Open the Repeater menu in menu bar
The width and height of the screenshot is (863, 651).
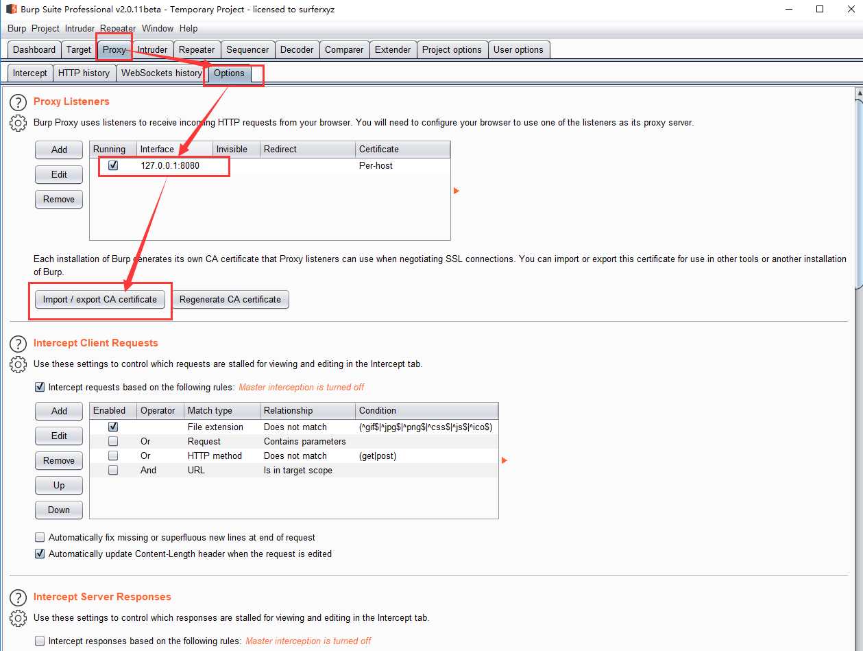(x=118, y=28)
